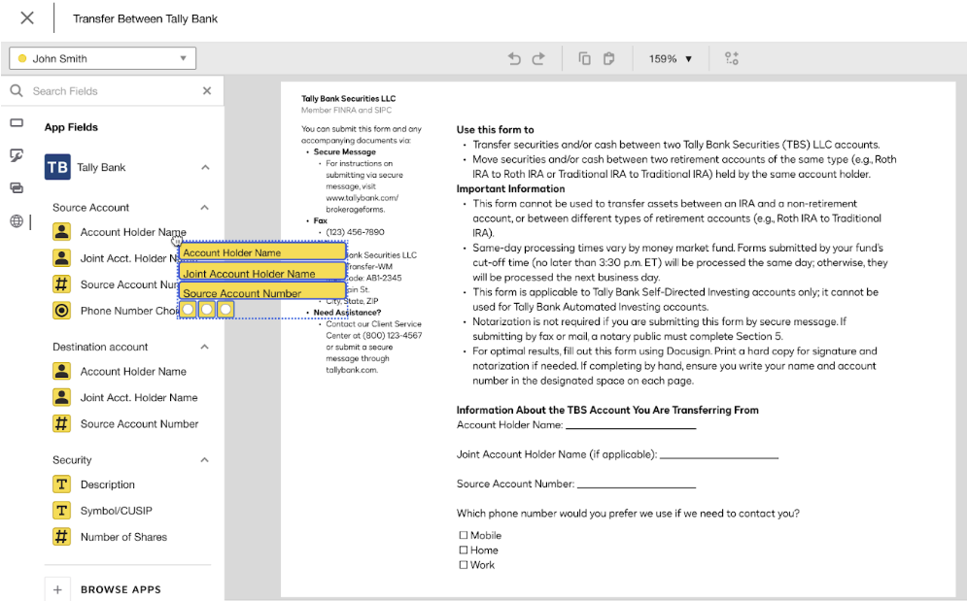This screenshot has height=601, width=967.
Task: Collapse the Destination account section
Action: [x=205, y=347]
